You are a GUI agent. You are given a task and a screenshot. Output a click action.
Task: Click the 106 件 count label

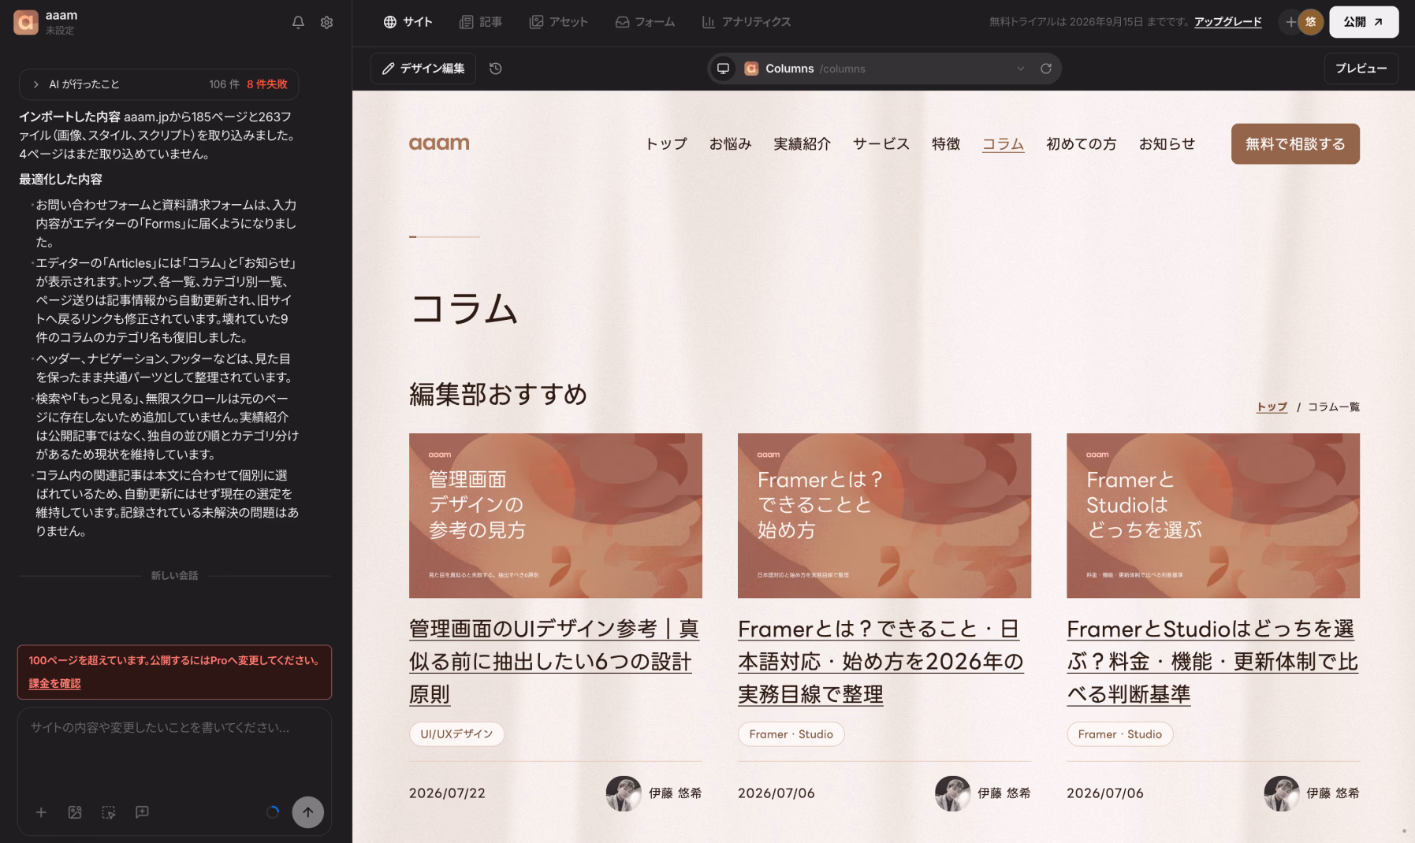point(224,84)
